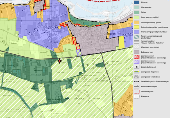
Task: Click the Bebouwde kom grey swatch
Action: click(x=137, y=52)
